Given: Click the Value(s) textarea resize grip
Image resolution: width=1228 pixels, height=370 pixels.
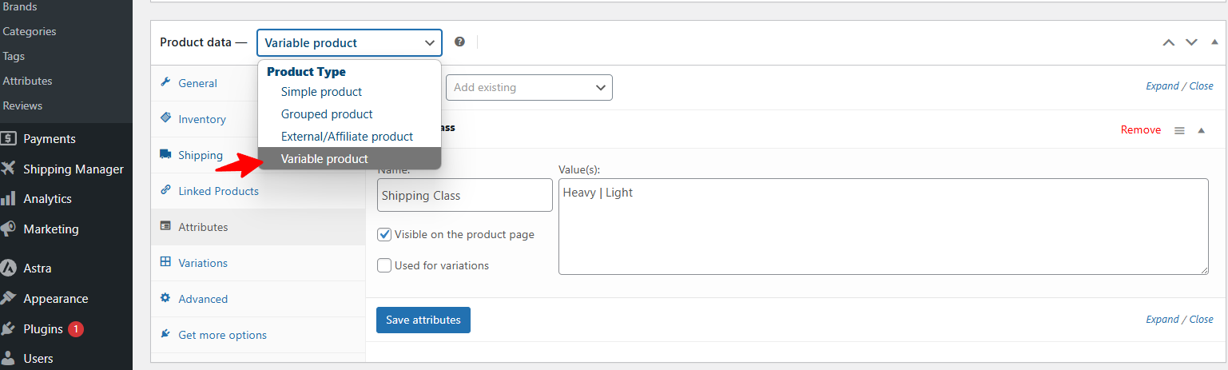Looking at the screenshot, I should point(1203,270).
